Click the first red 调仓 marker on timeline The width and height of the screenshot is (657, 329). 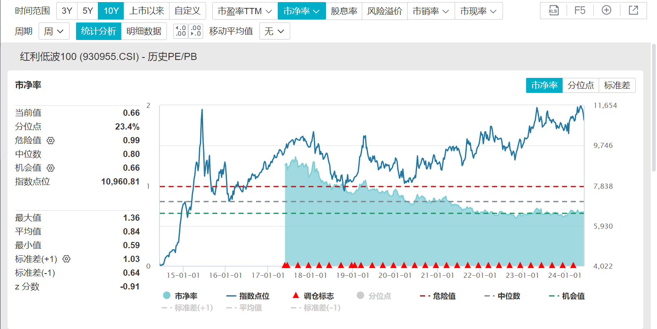point(285,265)
